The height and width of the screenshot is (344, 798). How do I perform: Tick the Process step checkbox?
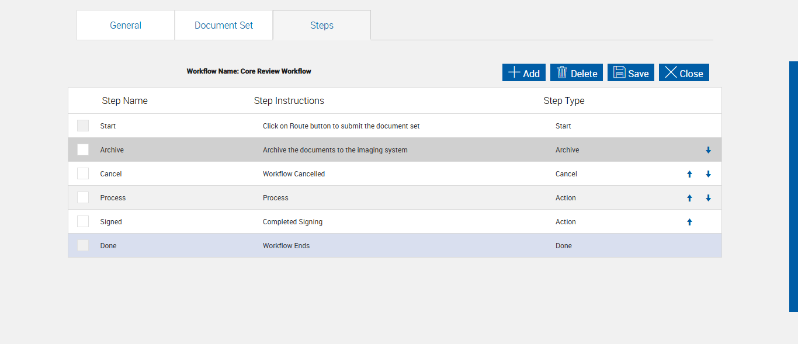click(83, 198)
